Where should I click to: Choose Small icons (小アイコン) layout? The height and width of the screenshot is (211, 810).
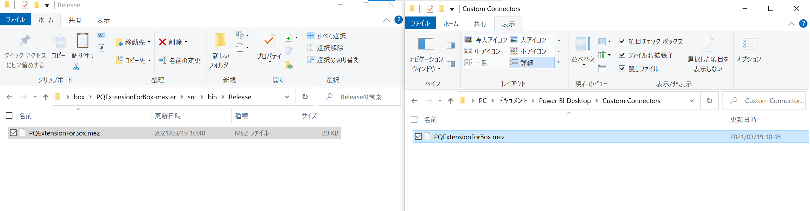(529, 51)
